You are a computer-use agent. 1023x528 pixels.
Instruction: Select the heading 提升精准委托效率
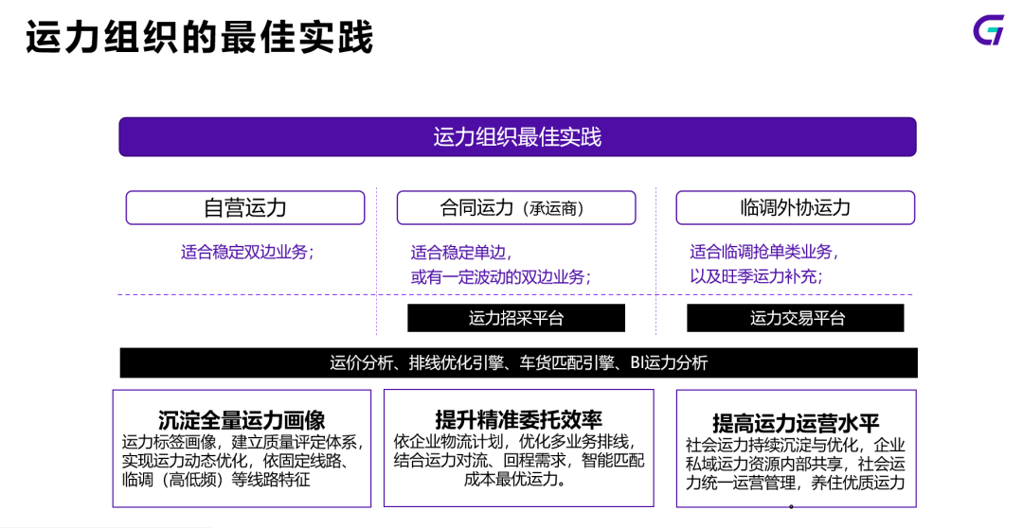tap(519, 419)
